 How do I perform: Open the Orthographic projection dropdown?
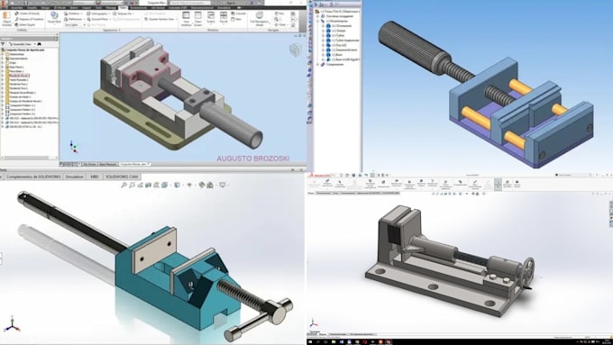point(98,14)
